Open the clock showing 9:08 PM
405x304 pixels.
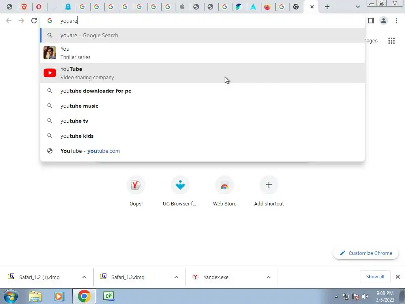(x=385, y=296)
